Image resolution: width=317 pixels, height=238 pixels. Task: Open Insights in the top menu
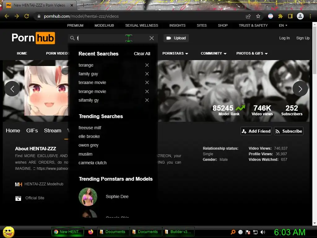pos(177,25)
